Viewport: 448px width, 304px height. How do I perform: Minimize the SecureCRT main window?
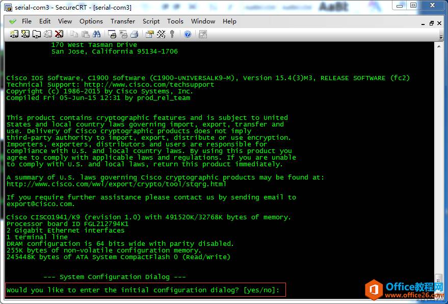point(400,6)
